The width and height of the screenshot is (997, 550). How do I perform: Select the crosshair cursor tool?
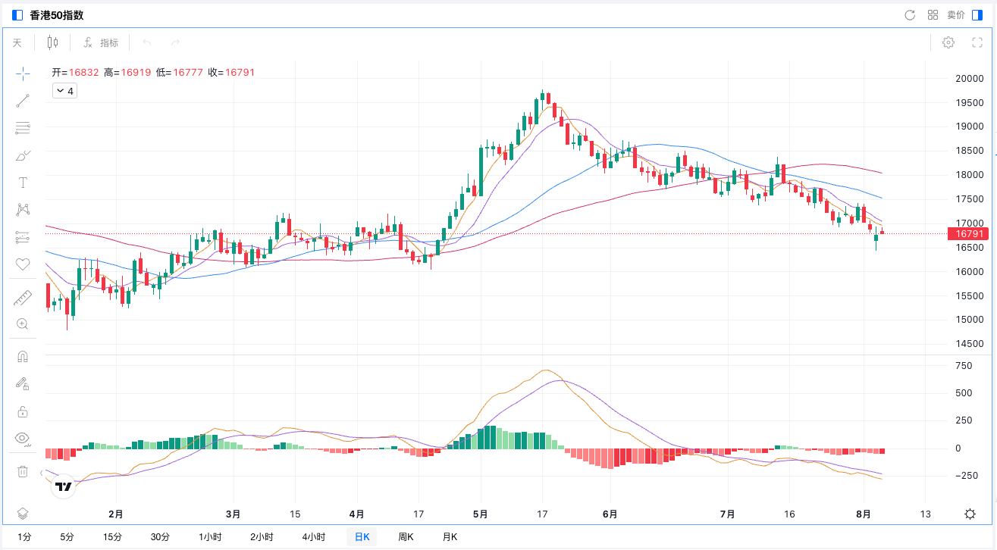point(23,73)
